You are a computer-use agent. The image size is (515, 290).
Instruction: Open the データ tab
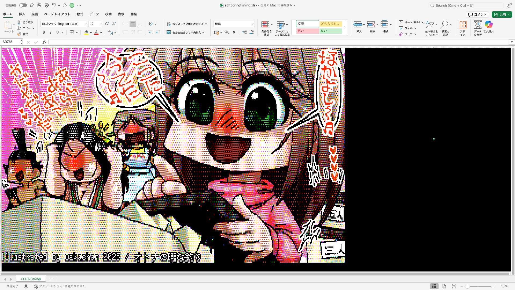[94, 14]
